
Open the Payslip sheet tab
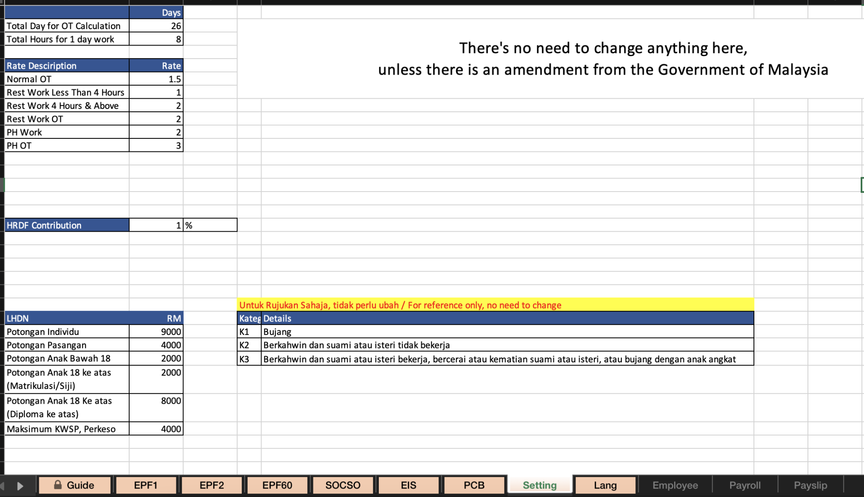pos(810,485)
